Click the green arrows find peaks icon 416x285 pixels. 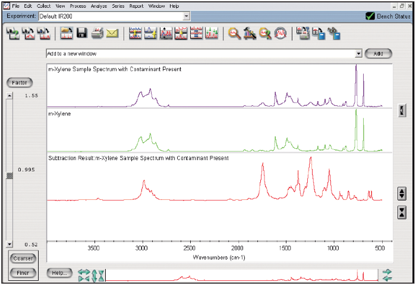[x=212, y=33]
